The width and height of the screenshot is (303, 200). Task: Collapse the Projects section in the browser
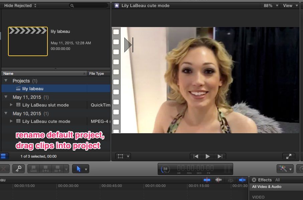pyautogui.click(x=6, y=80)
